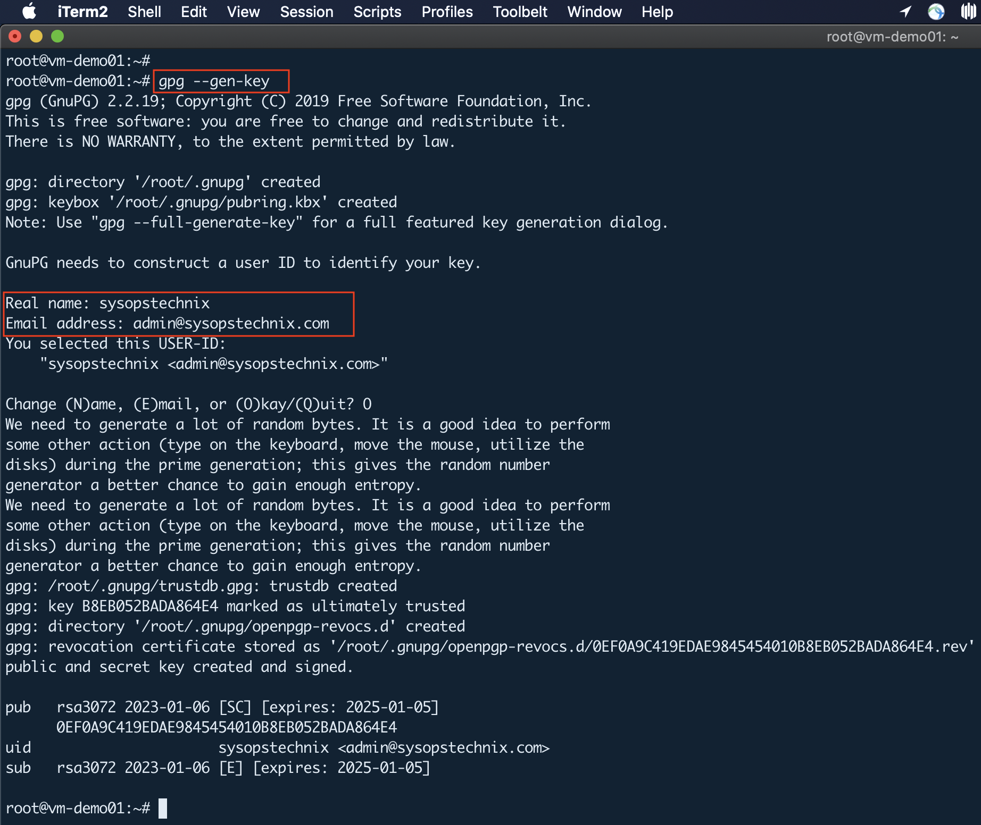Viewport: 981px width, 825px height.
Task: Click the keybox pubring.kbx created line
Action: coord(201,203)
